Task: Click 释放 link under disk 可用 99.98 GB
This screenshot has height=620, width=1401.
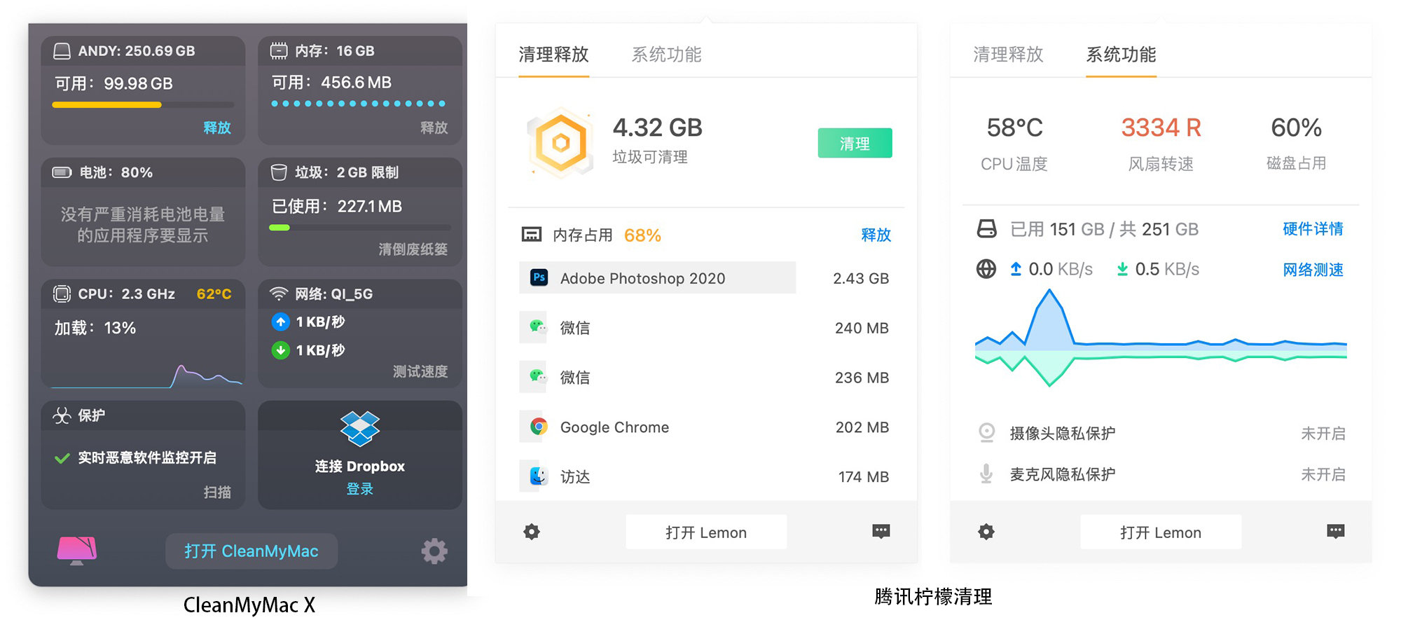Action: [217, 128]
